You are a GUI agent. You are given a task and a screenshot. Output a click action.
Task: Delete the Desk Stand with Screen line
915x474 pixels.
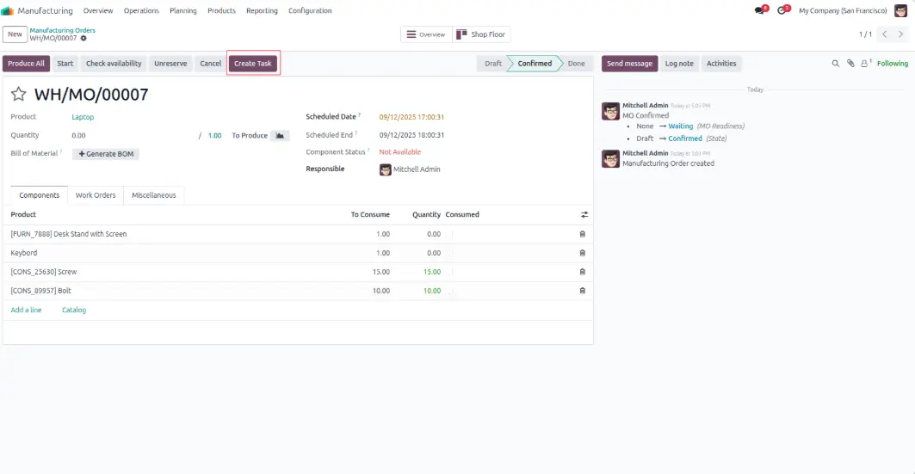pos(583,234)
